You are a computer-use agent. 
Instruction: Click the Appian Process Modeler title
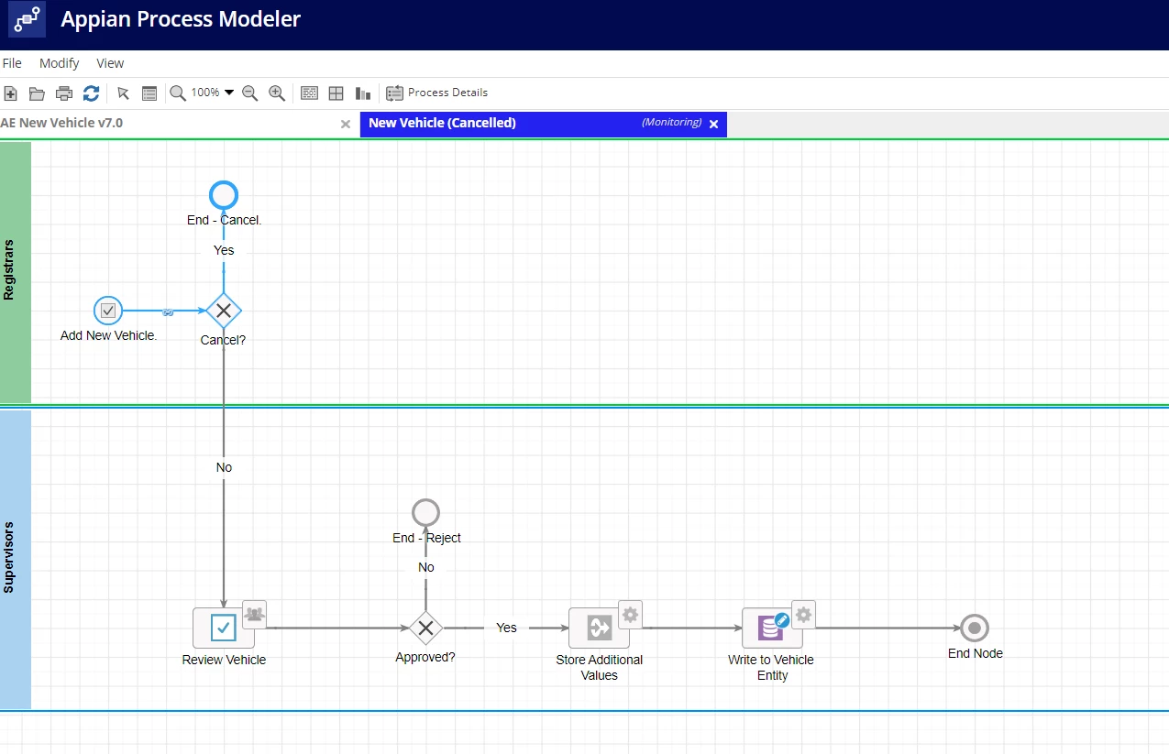181,18
